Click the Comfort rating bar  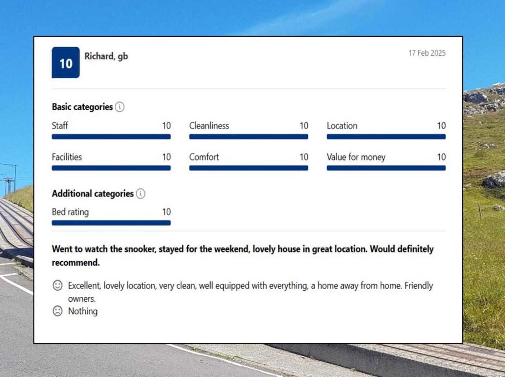pos(249,168)
